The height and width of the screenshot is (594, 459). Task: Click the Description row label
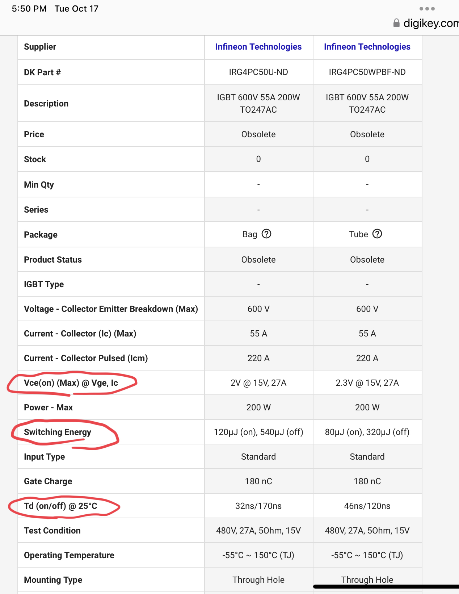click(46, 104)
